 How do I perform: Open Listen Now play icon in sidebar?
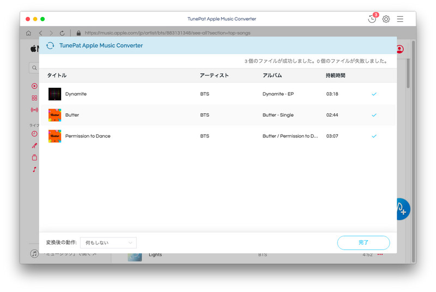(x=34, y=86)
